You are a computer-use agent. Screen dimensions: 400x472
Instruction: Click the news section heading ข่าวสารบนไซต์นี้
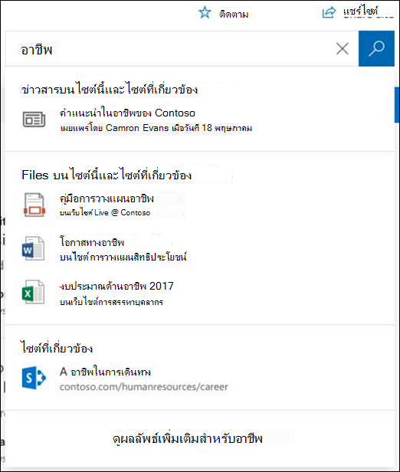[110, 90]
